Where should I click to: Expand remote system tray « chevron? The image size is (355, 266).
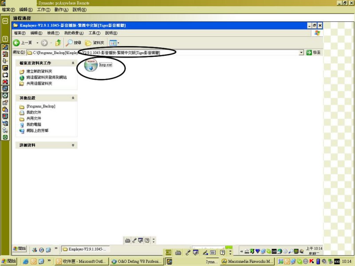(x=241, y=251)
